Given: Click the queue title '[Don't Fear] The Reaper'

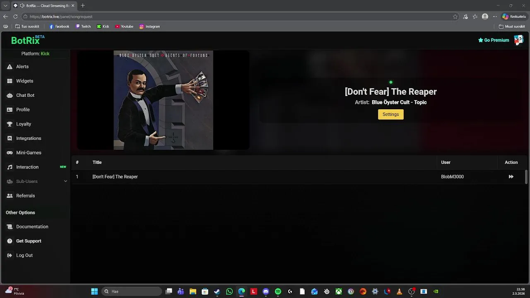Looking at the screenshot, I should point(115,177).
